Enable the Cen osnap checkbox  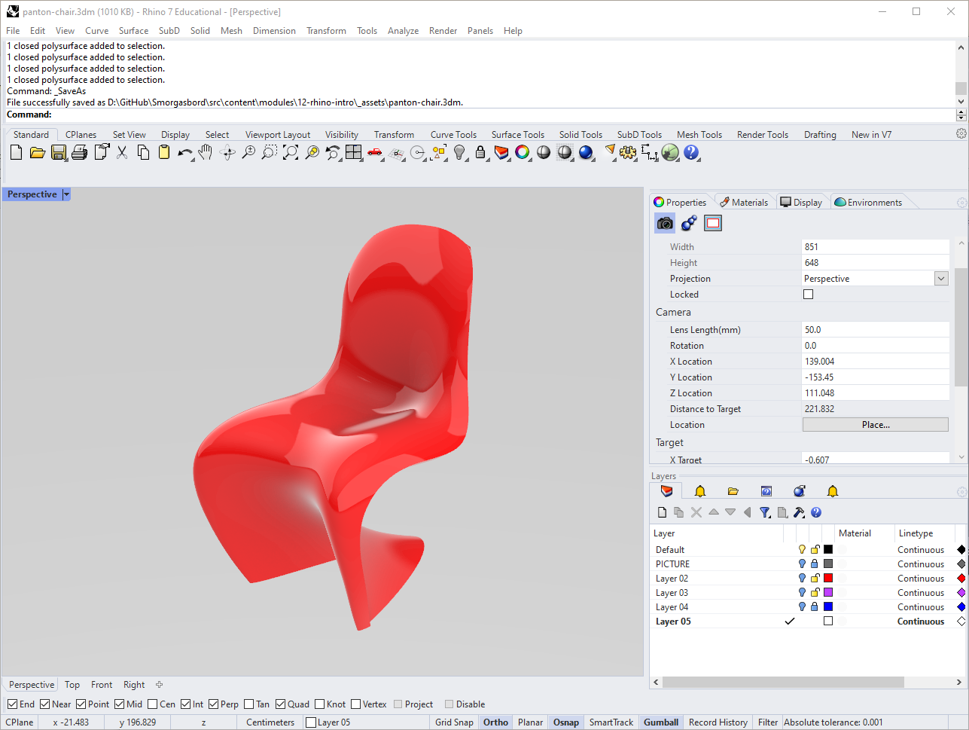click(153, 704)
